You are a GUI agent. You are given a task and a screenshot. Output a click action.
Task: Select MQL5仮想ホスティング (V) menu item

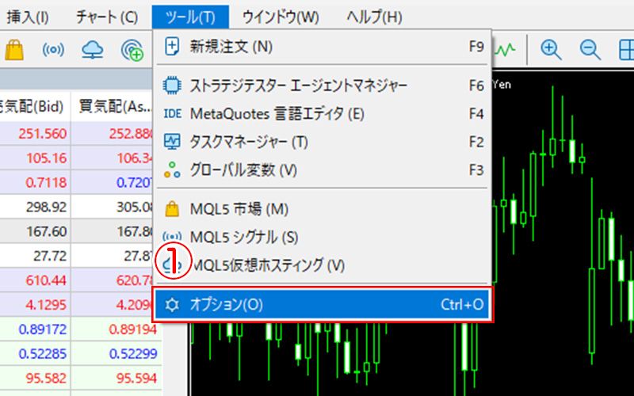tap(269, 265)
